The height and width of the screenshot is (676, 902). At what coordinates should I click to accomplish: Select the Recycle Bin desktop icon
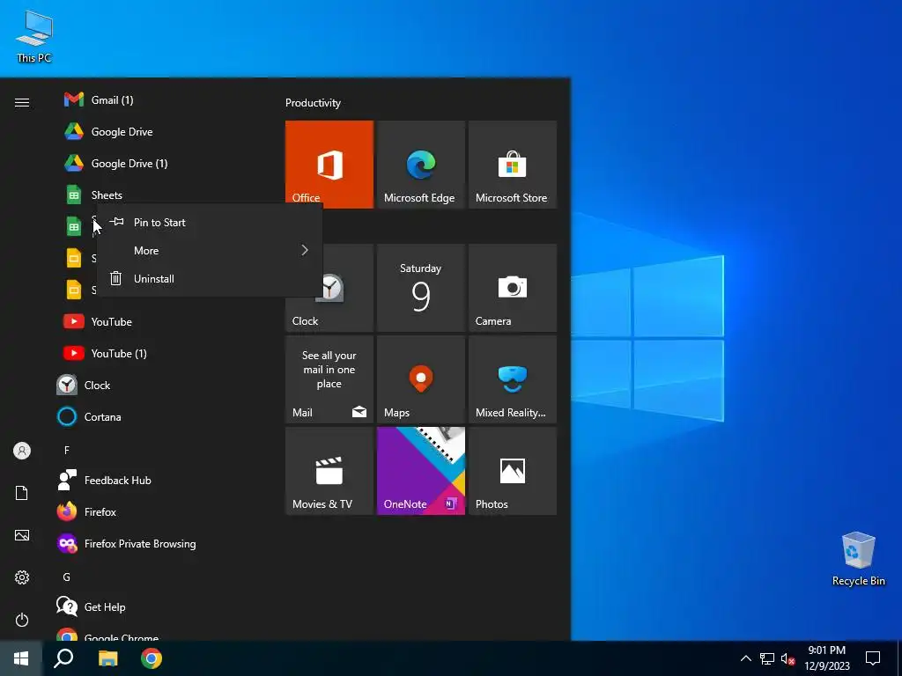858,559
